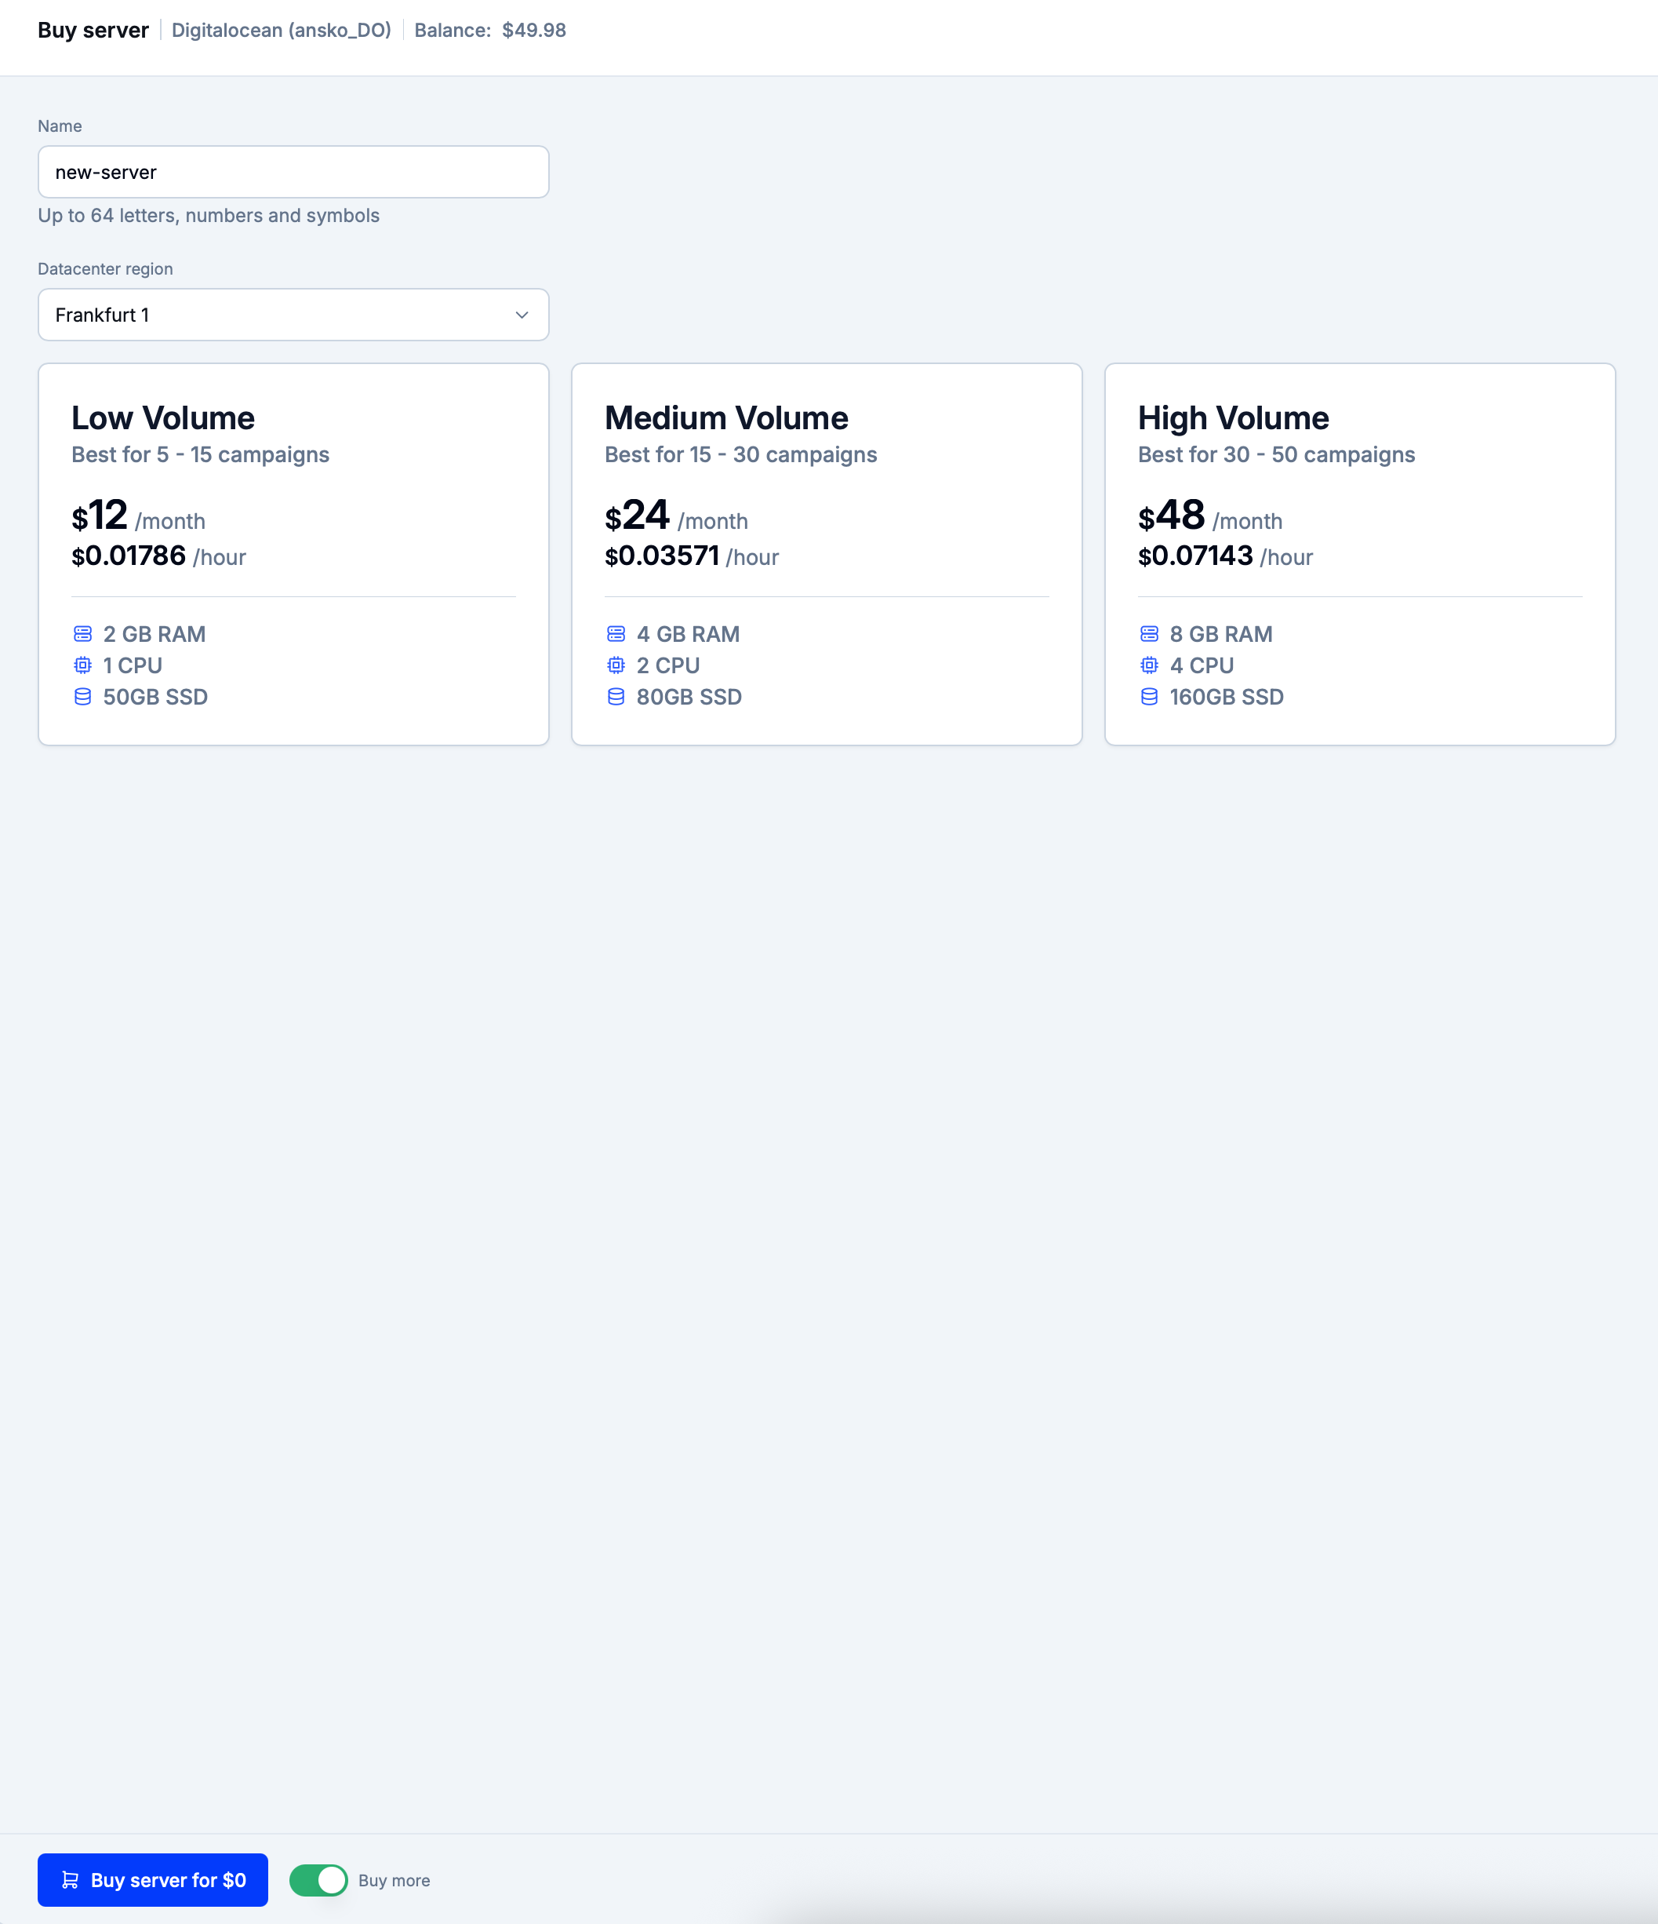
Task: Click the CPU icon next to 2 CPU
Action: [x=616, y=665]
